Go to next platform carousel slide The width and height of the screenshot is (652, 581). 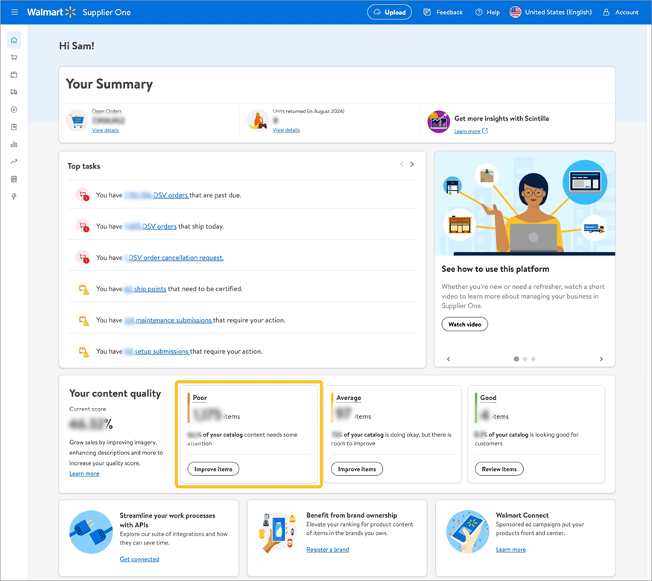pos(601,359)
